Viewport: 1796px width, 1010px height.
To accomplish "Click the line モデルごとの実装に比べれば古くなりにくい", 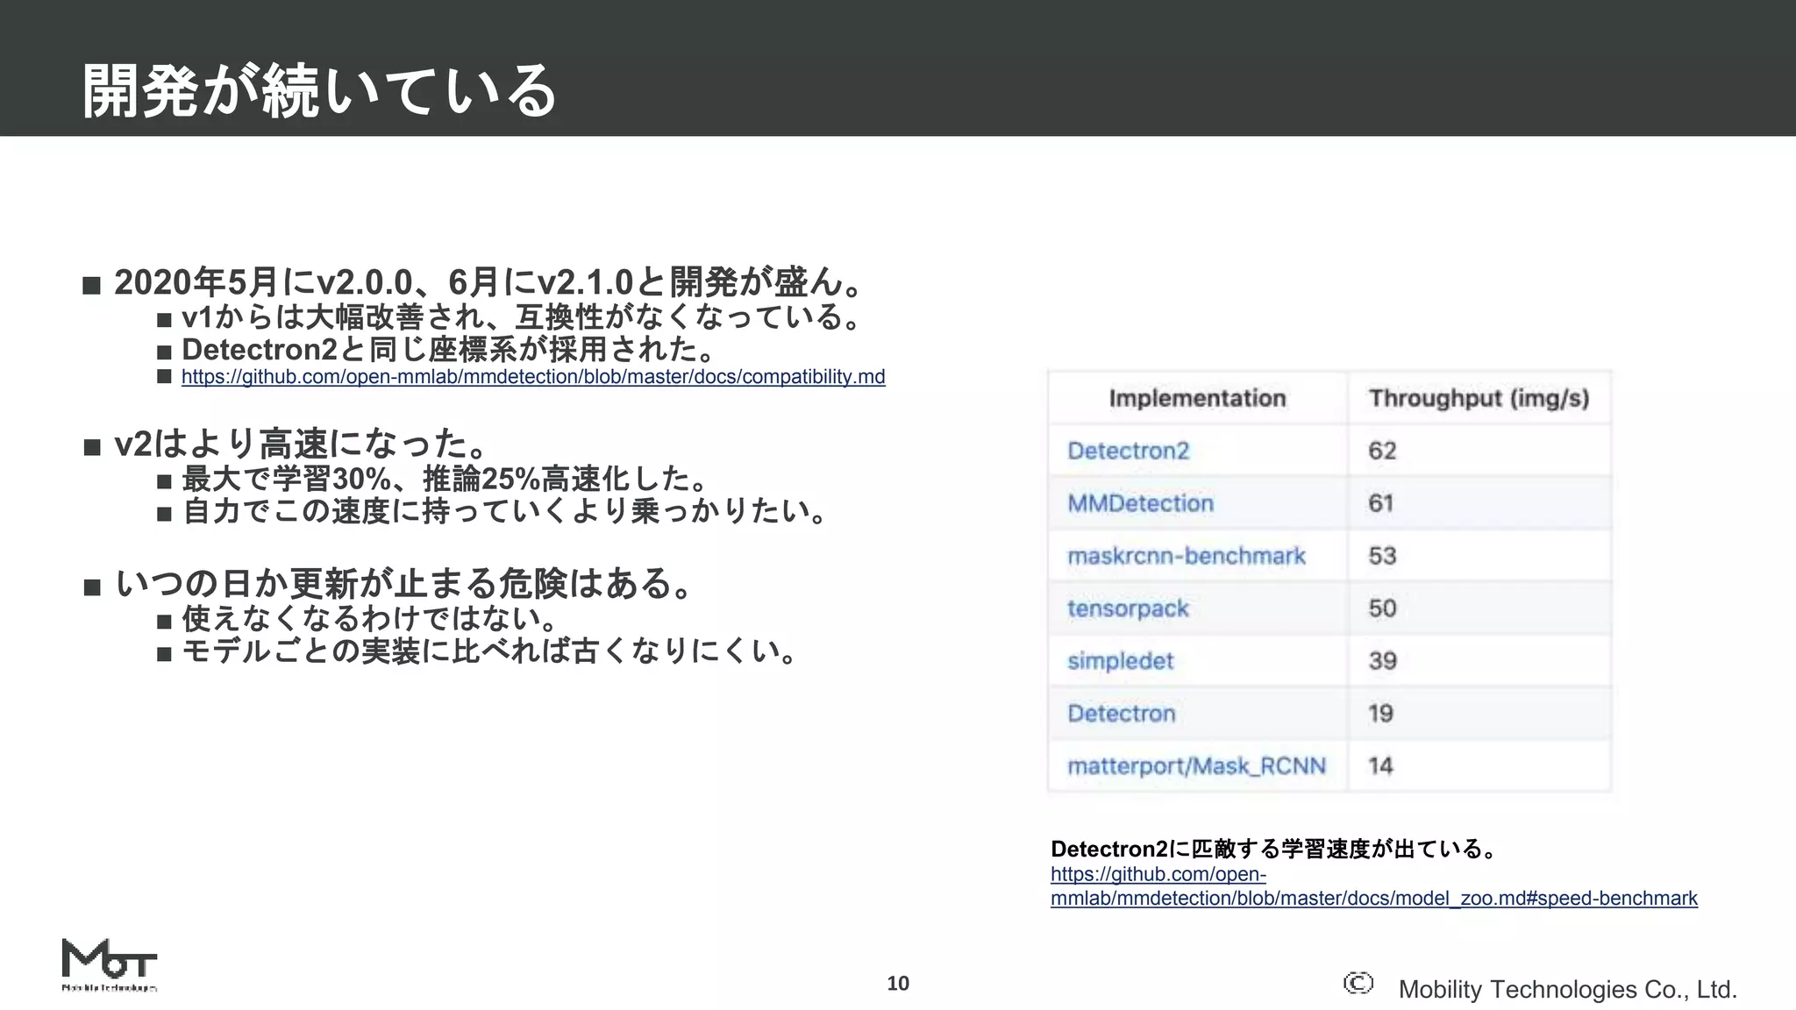I will pyautogui.click(x=491, y=651).
